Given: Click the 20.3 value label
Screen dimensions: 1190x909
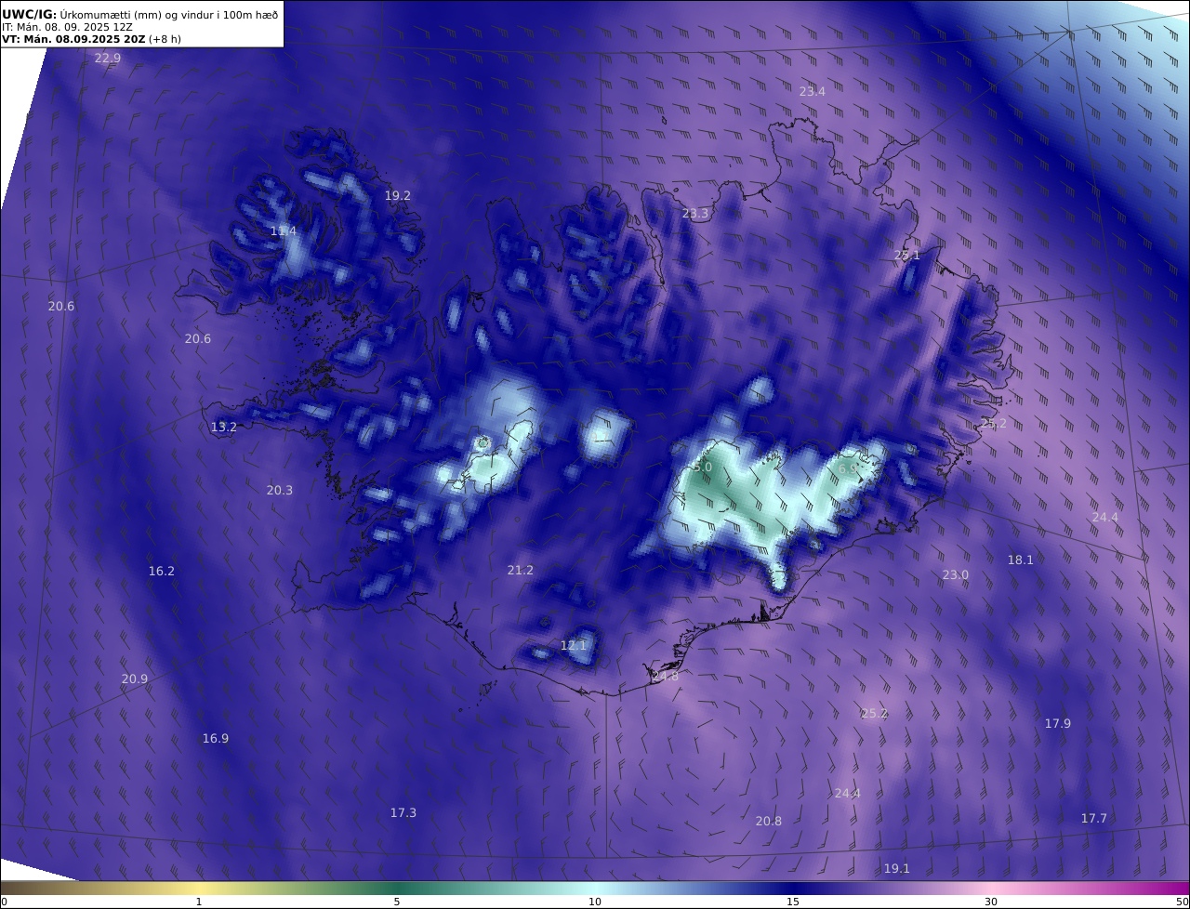Looking at the screenshot, I should pos(280,490).
